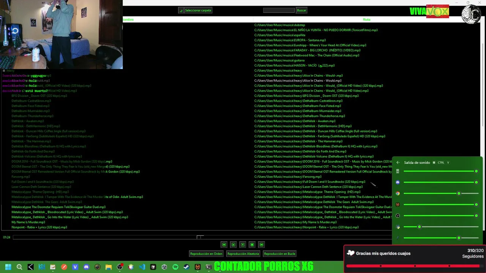The width and height of the screenshot is (486, 273).
Task: Open the Windows Start menu
Action: (8, 267)
